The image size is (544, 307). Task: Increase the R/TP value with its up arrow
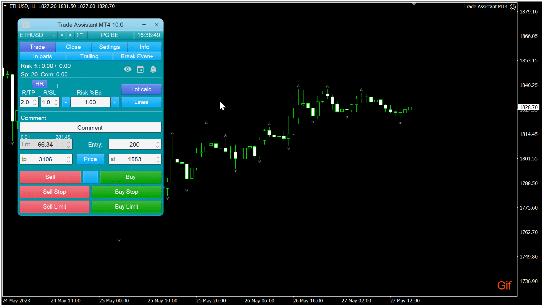tap(35, 100)
